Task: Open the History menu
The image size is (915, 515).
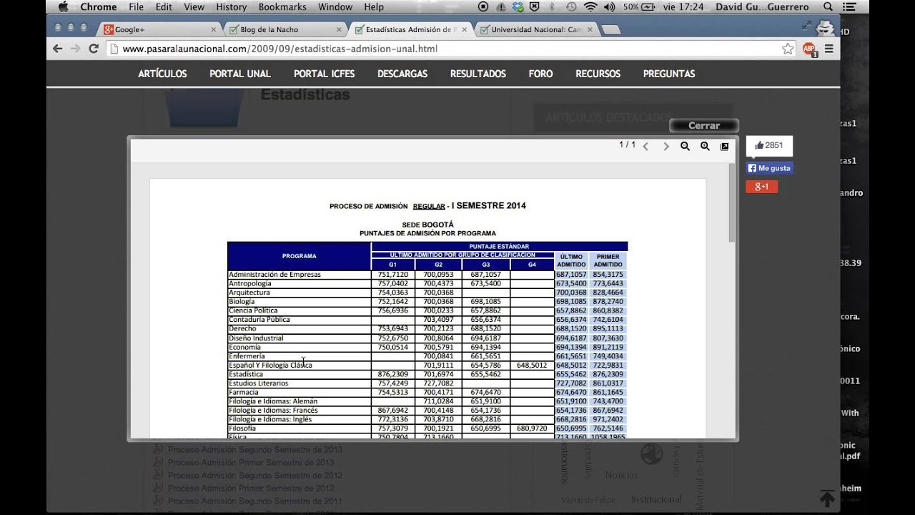Action: pyautogui.click(x=231, y=7)
